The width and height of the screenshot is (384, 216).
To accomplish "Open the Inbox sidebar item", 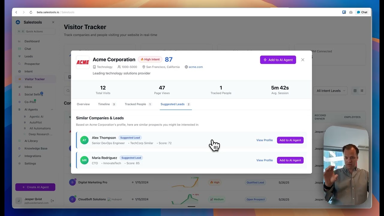I will [28, 87].
